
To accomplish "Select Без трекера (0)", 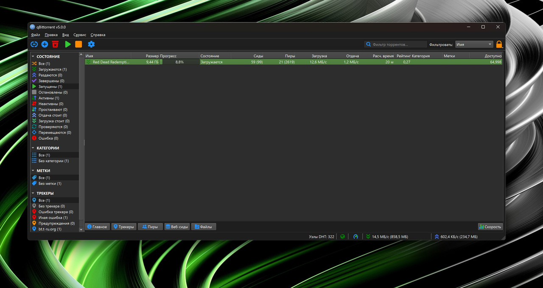I will tap(55, 206).
